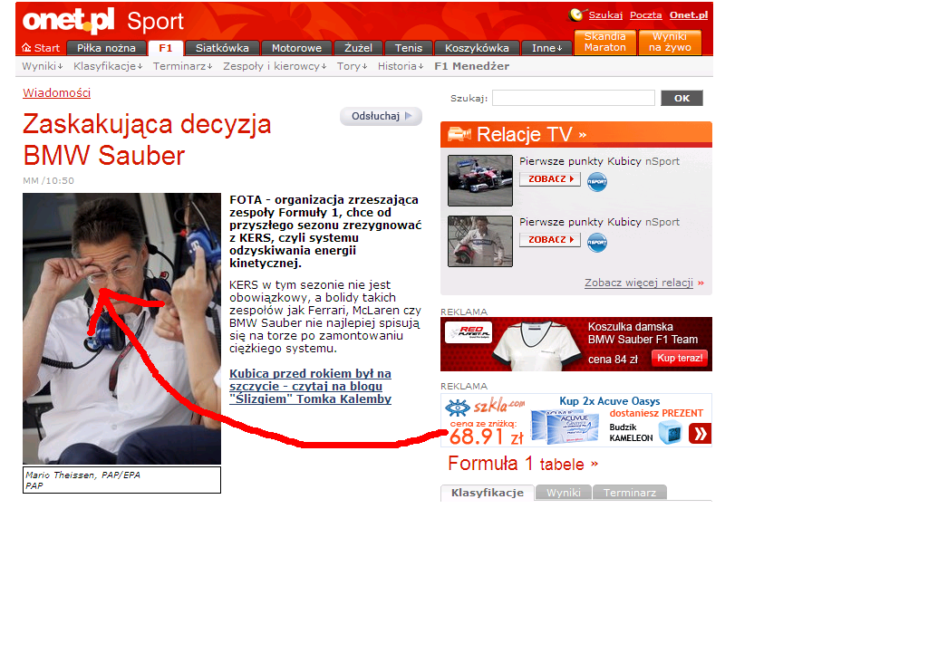
Task: Open the Tory dropdown menu
Action: coord(353,66)
